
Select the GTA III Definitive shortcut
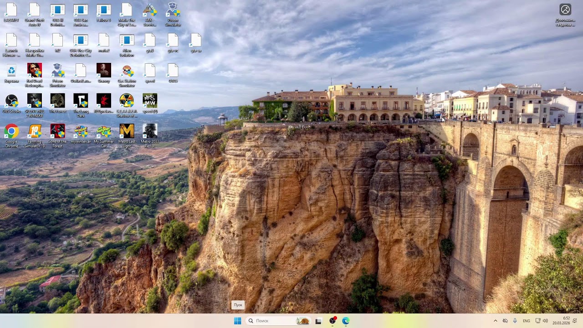click(57, 15)
